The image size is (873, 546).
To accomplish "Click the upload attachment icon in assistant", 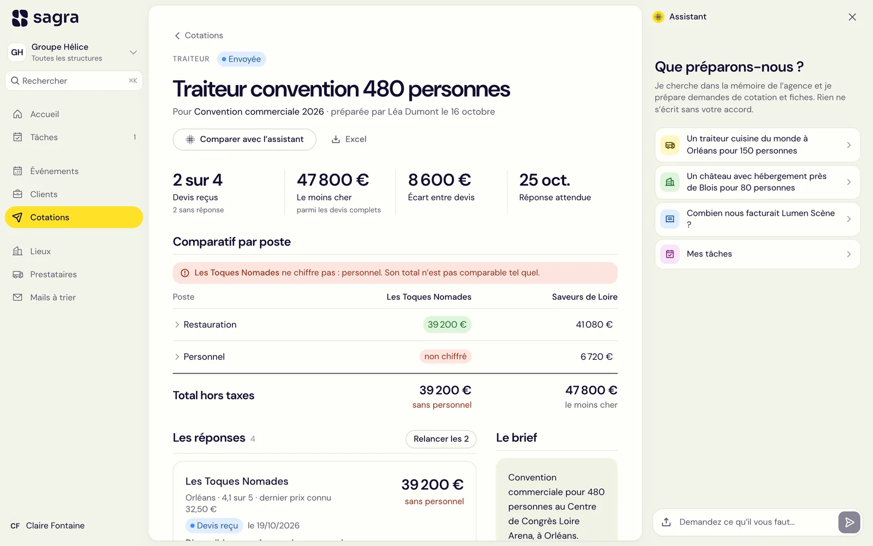I will pos(666,522).
